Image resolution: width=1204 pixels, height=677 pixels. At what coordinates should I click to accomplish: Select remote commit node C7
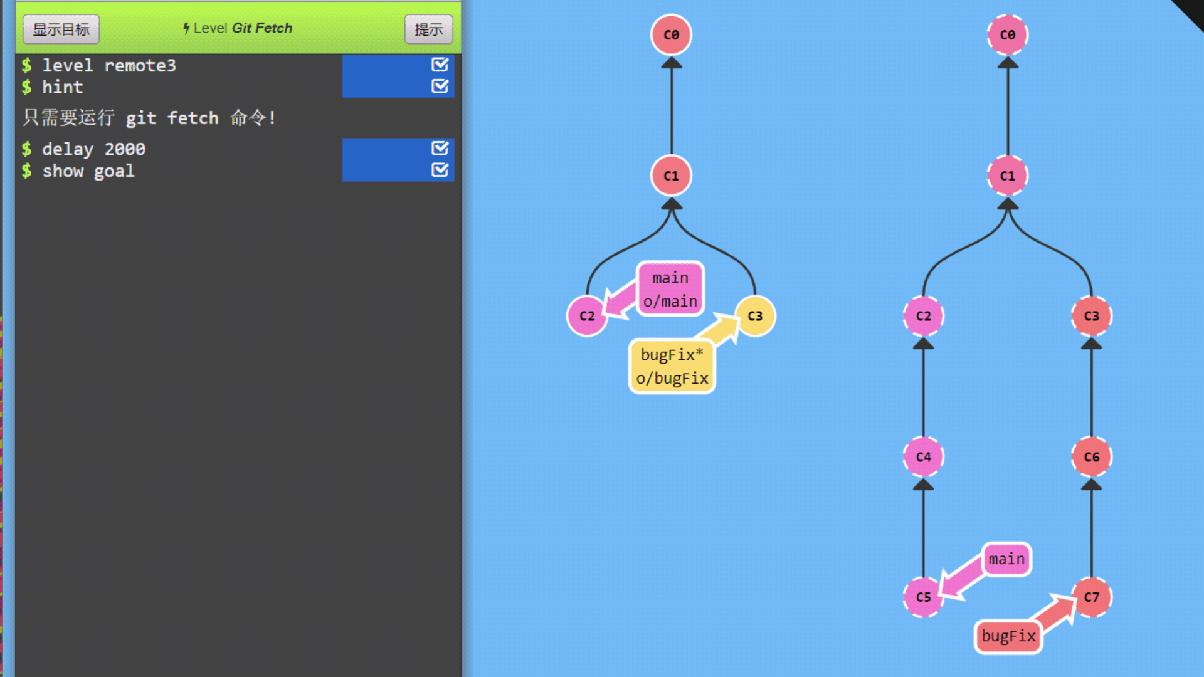tap(1091, 597)
